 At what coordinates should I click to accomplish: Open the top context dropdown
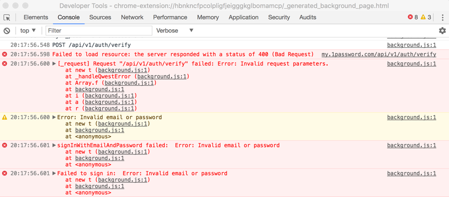point(28,31)
